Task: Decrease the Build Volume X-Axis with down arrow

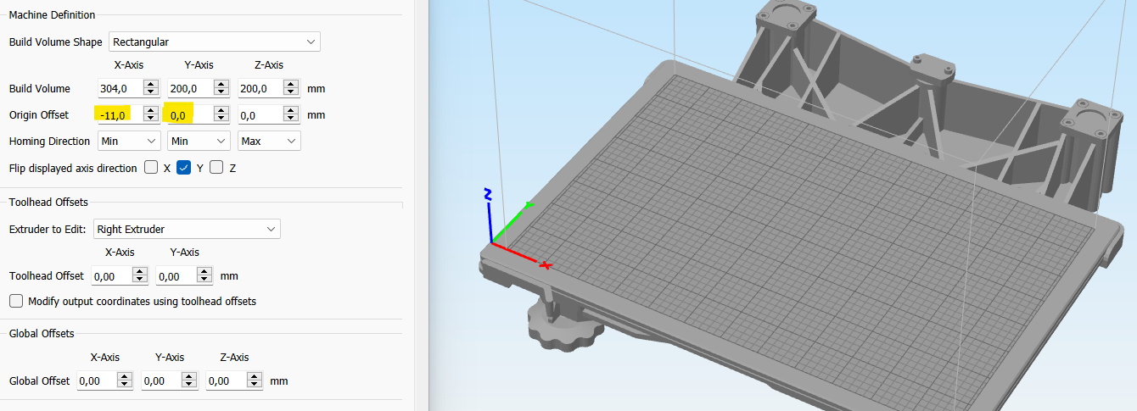Action: coord(151,92)
